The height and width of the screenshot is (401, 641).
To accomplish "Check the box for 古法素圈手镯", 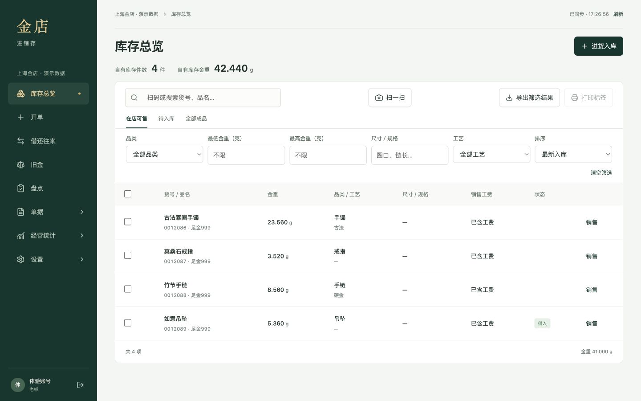I will tap(128, 221).
